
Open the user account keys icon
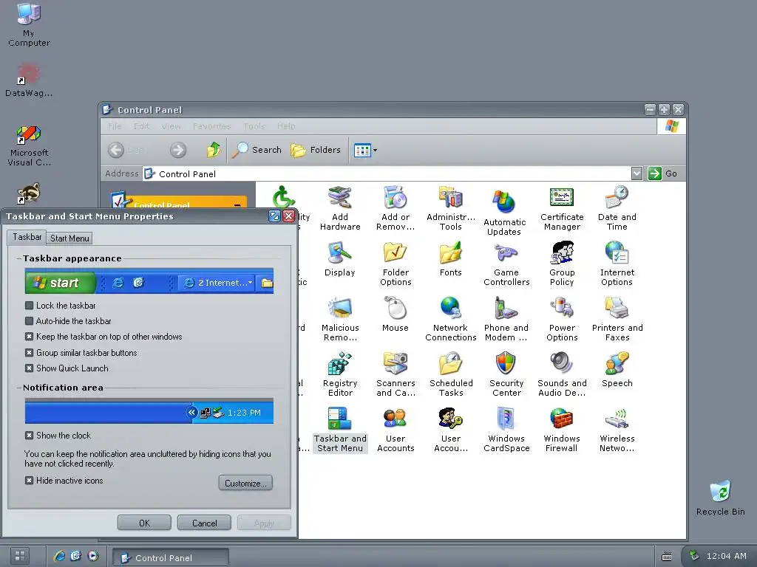click(x=451, y=430)
